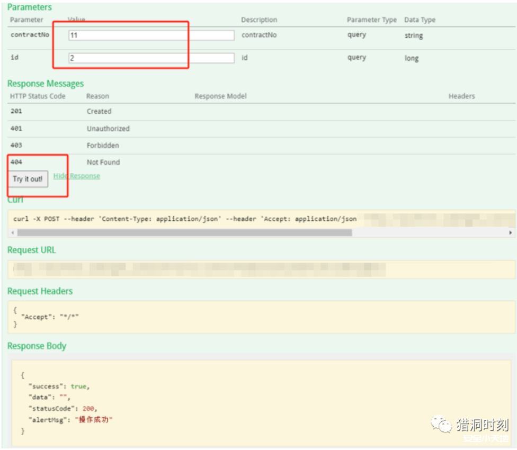Click the Response Messages heading
The image size is (517, 450).
(x=46, y=84)
